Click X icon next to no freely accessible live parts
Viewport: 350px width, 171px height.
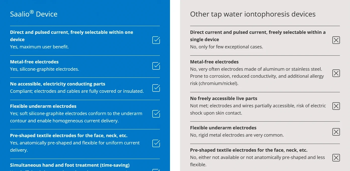(x=336, y=106)
